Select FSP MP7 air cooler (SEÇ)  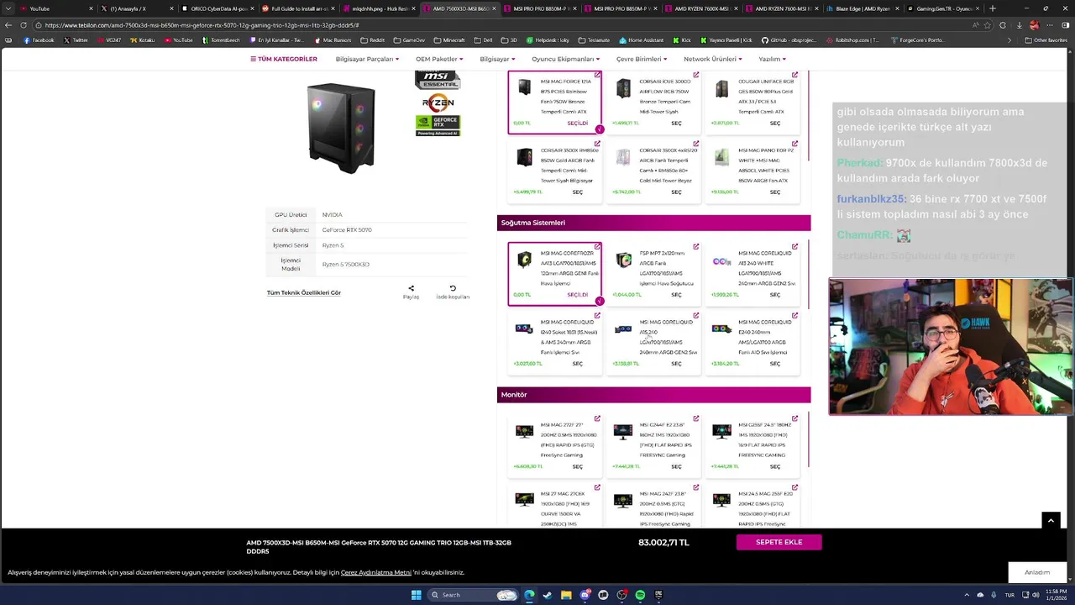pos(676,295)
